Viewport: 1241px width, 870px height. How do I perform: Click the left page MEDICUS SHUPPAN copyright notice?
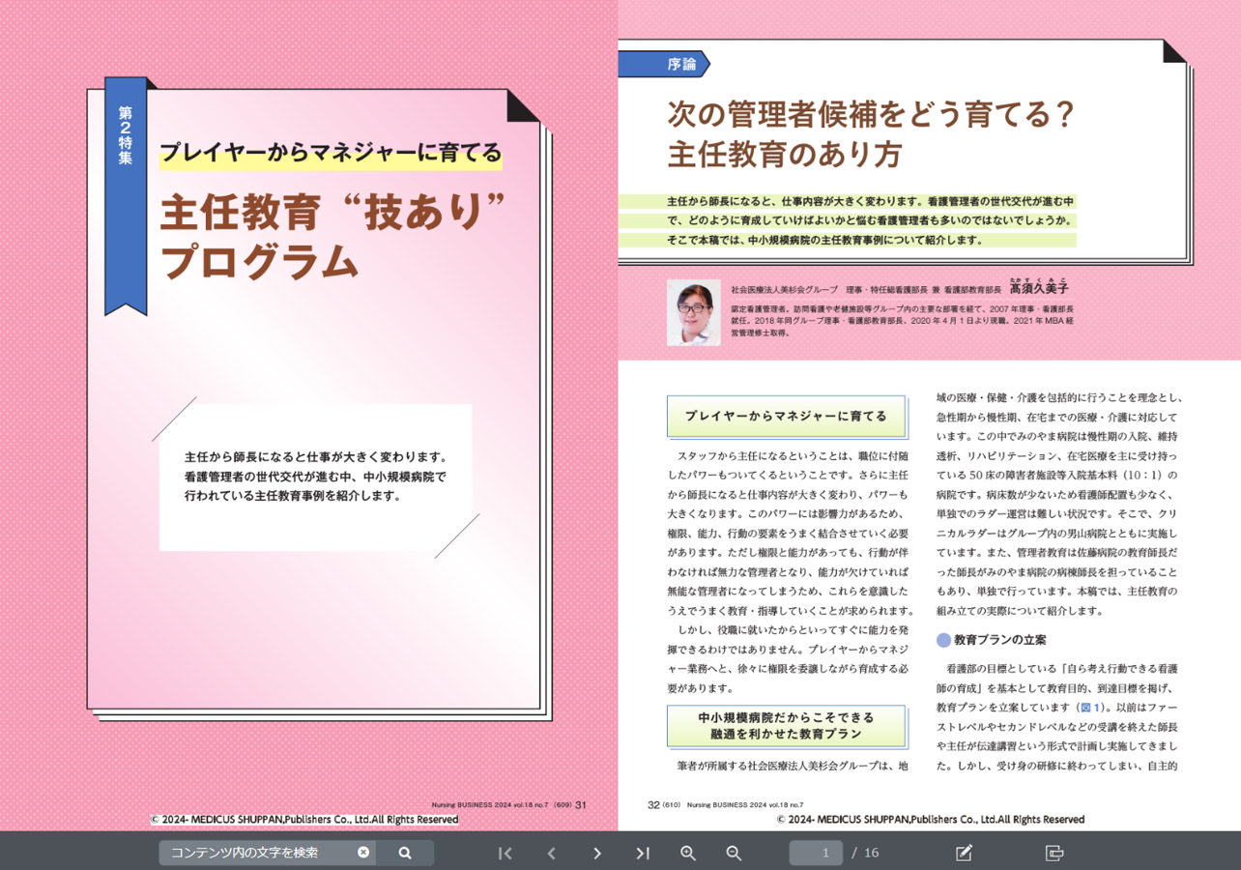(304, 819)
